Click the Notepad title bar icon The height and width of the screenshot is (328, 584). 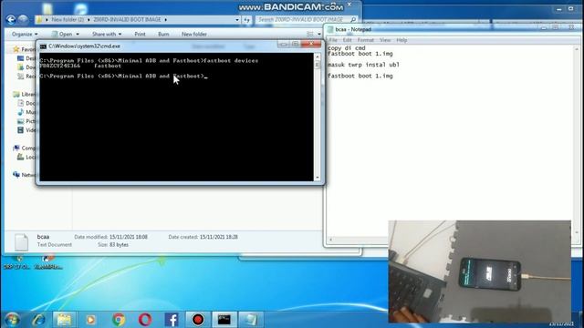point(330,29)
